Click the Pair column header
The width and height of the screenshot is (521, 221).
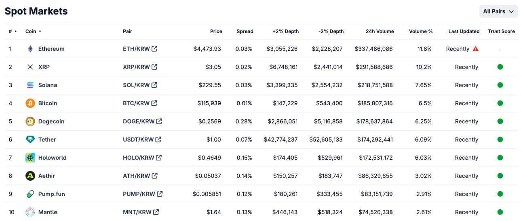[127, 31]
